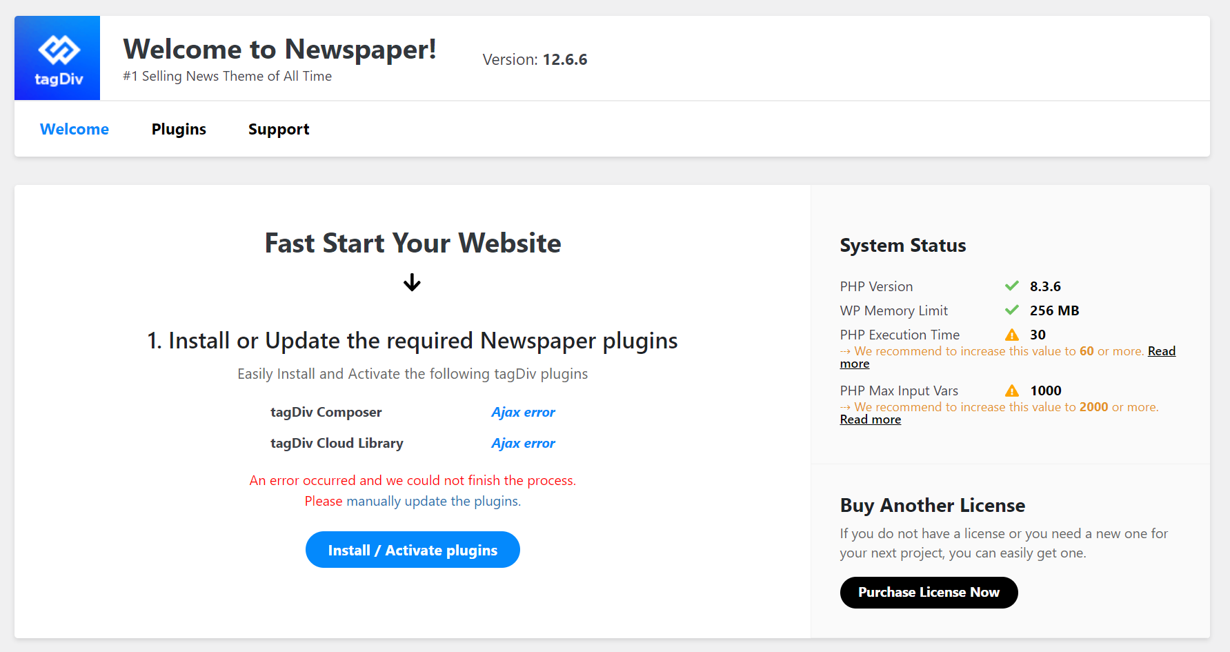
Task: Click Ajax error next to tagDiv Cloud Library
Action: click(x=523, y=443)
